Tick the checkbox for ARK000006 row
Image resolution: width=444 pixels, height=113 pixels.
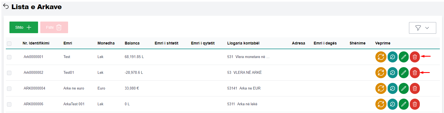(9, 104)
